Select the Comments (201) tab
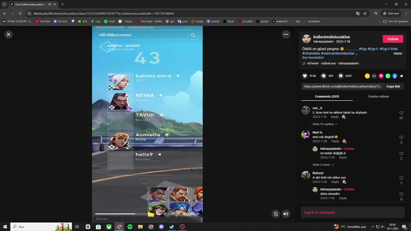Image resolution: width=411 pixels, height=231 pixels. (327, 97)
